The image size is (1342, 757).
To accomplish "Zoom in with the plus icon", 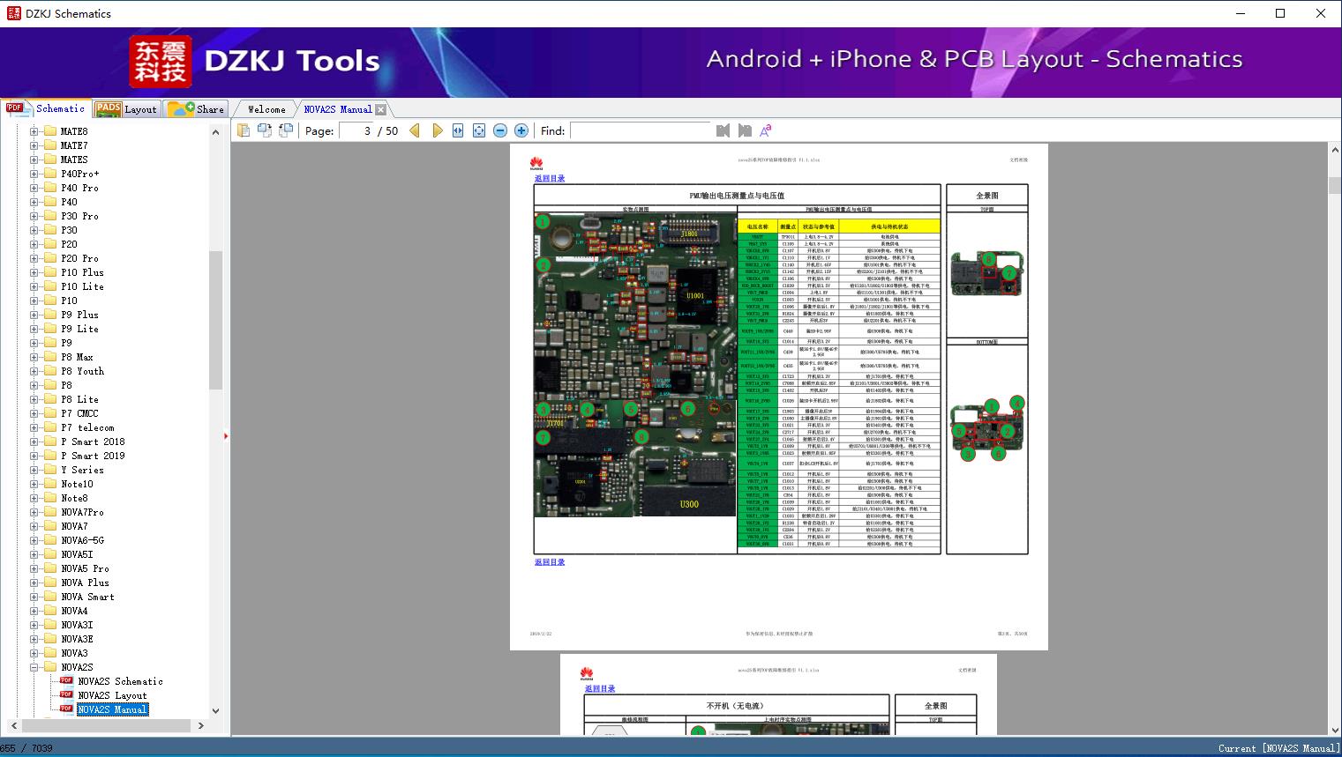I will 521,130.
